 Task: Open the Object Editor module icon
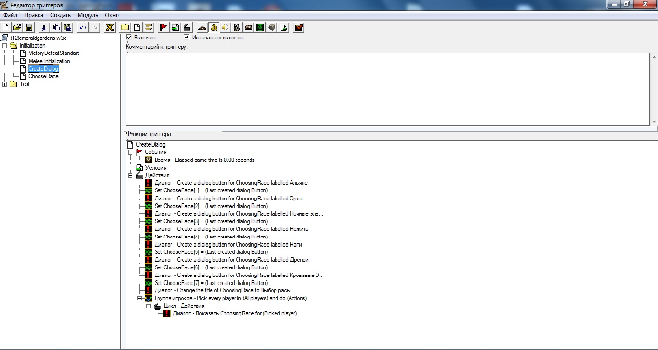coord(237,27)
